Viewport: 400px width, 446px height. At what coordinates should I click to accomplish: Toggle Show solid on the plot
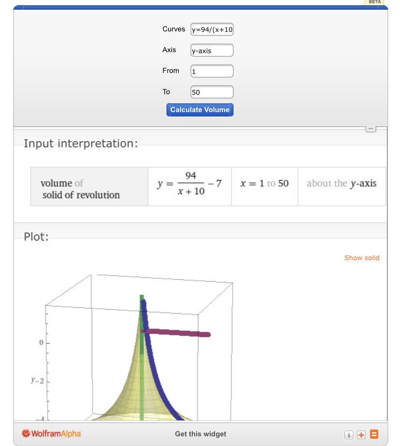(362, 258)
